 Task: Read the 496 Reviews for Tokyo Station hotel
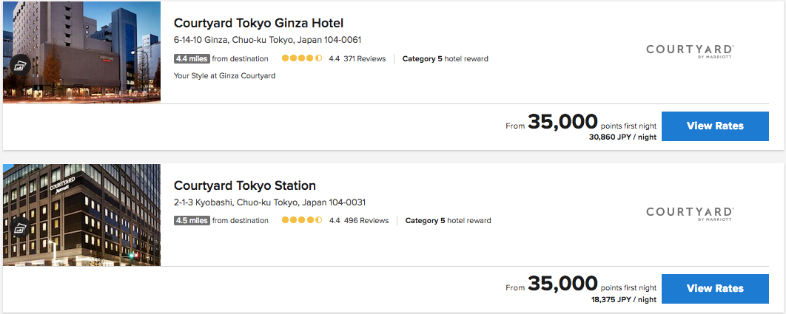(x=366, y=220)
